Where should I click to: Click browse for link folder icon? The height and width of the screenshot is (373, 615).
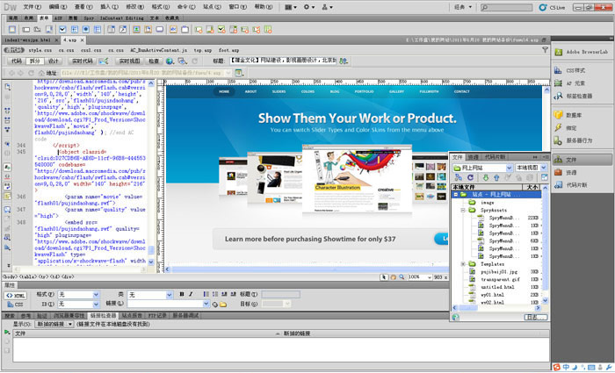click(223, 304)
